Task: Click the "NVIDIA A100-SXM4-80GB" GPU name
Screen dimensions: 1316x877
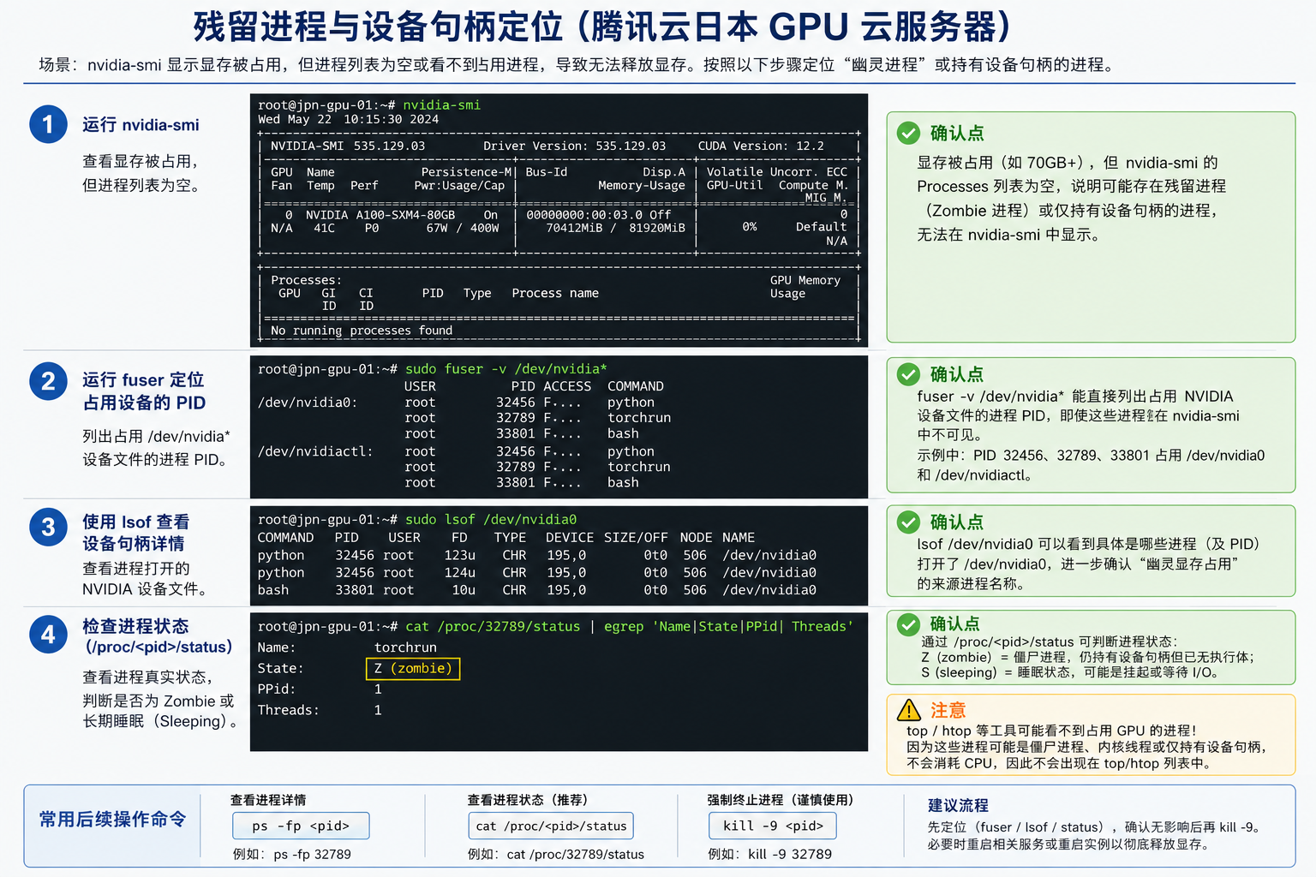Action: click(380, 215)
